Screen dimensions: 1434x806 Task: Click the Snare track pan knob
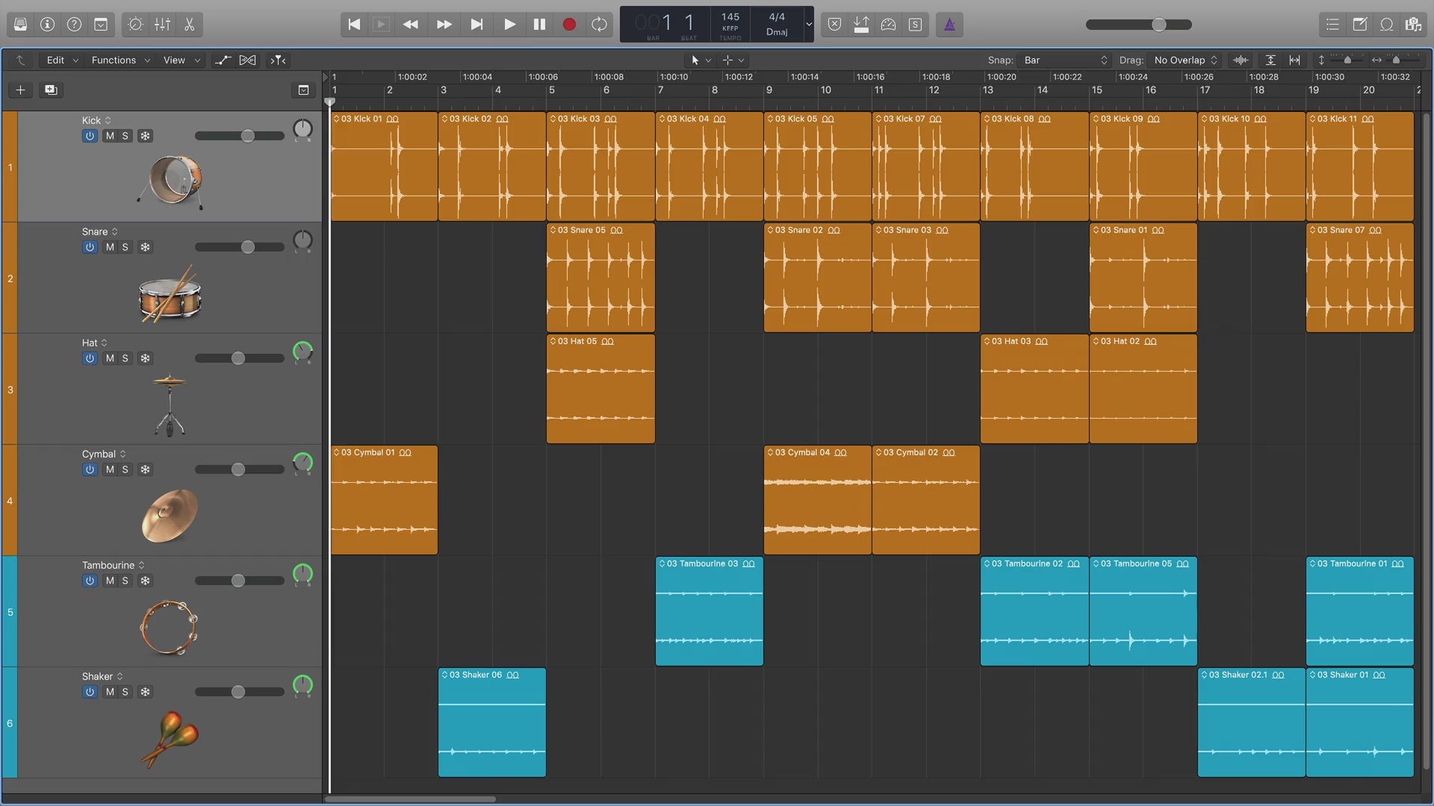(302, 240)
